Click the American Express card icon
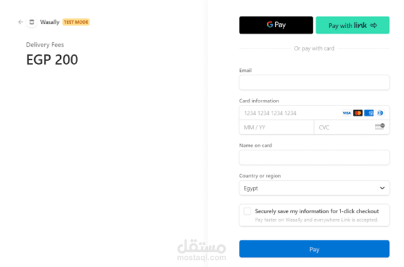The width and height of the screenshot is (404, 267). pyautogui.click(x=368, y=113)
